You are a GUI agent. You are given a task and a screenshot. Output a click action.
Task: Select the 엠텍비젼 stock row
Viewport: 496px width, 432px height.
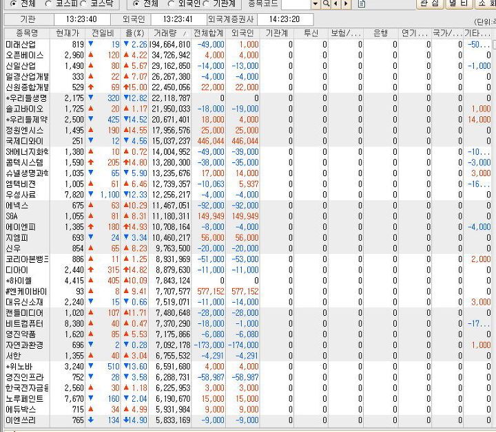click(x=249, y=184)
